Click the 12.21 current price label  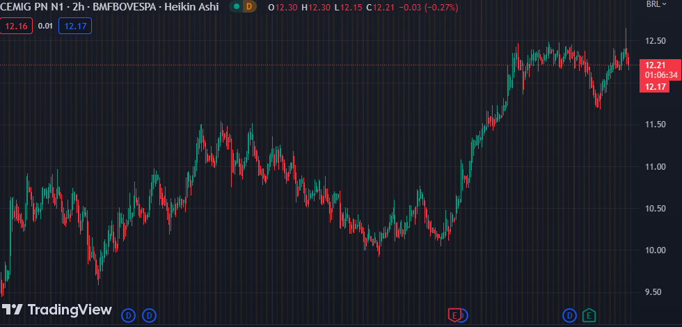[x=655, y=65]
